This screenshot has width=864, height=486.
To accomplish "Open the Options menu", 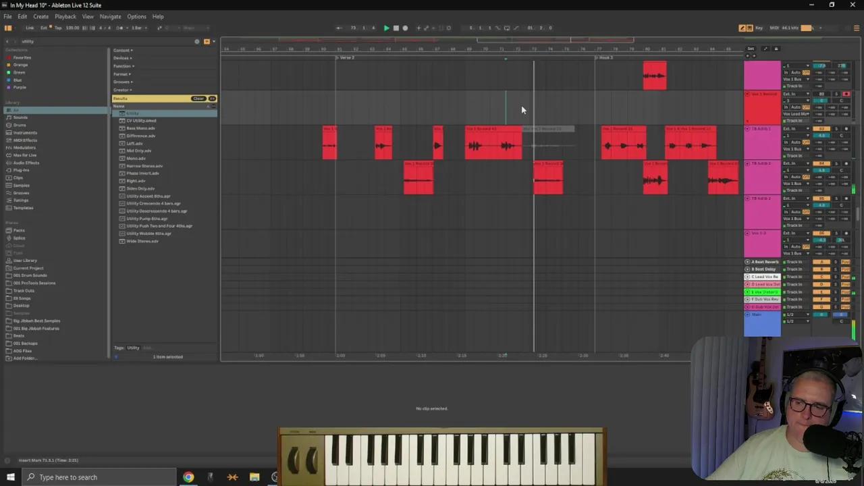I will [x=136, y=16].
